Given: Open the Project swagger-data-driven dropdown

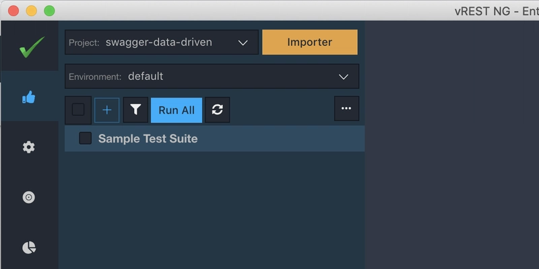Looking at the screenshot, I should pyautogui.click(x=162, y=42).
